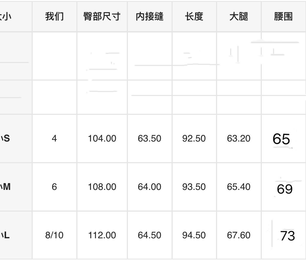Click the 104.00 hip size cell
The image size is (306, 260).
tap(102, 138)
